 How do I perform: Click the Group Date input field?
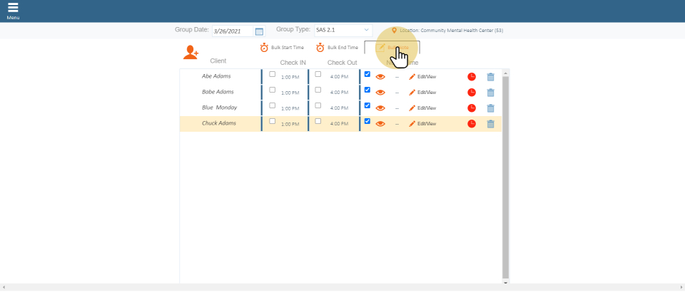[x=233, y=31]
